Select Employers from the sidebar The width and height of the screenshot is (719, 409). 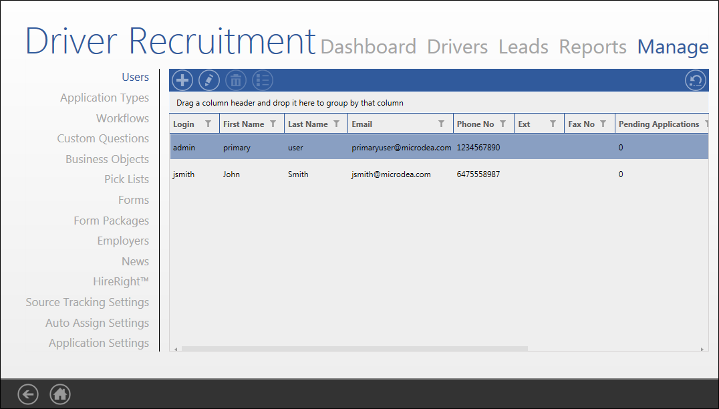pyautogui.click(x=123, y=241)
